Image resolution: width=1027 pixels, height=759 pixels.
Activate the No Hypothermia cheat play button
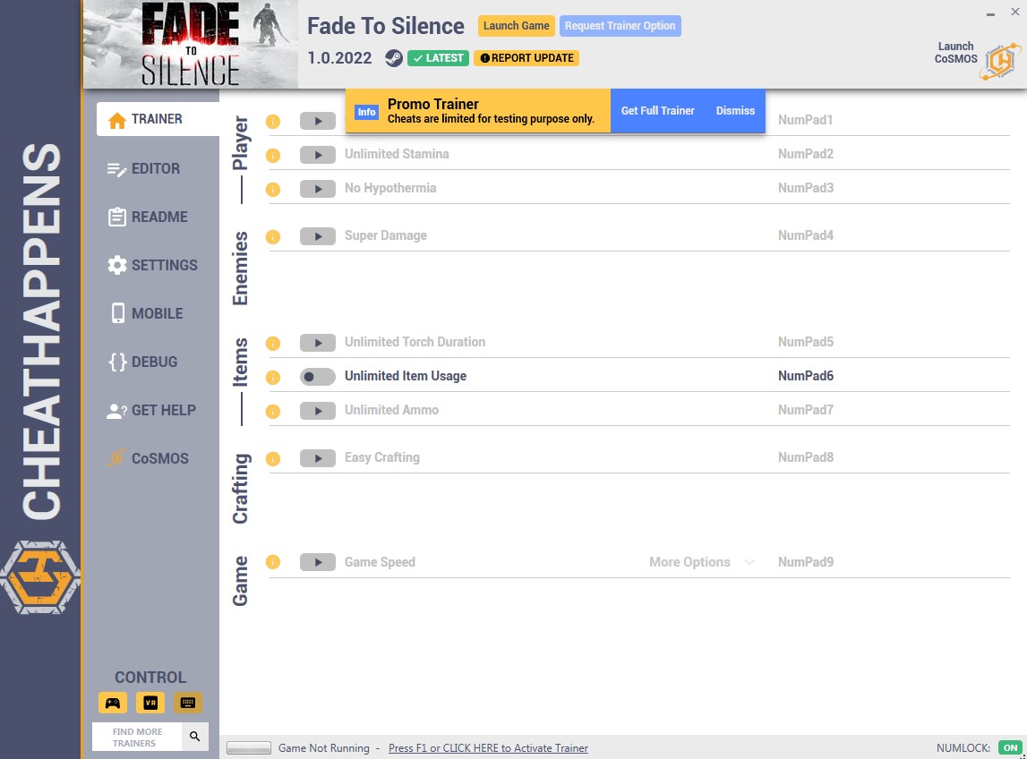318,189
